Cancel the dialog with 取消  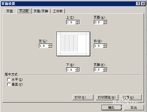[x=134, y=107]
